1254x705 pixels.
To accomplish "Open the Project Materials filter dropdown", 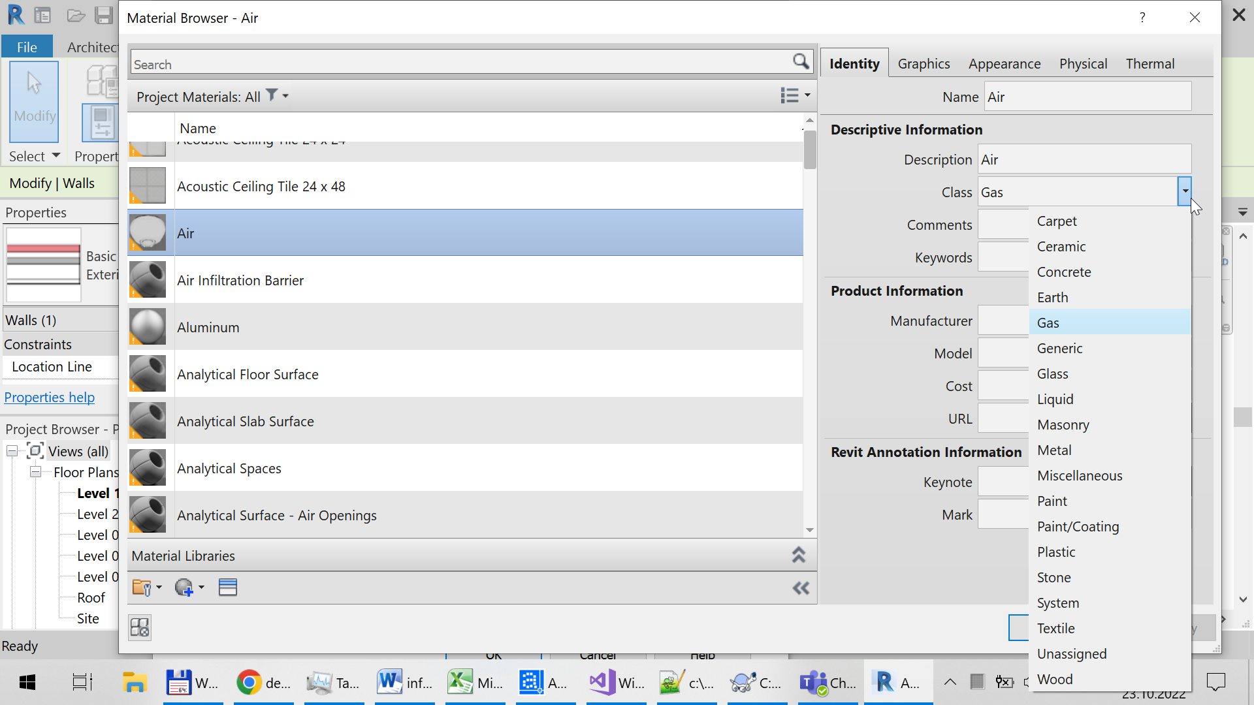I will click(x=278, y=96).
